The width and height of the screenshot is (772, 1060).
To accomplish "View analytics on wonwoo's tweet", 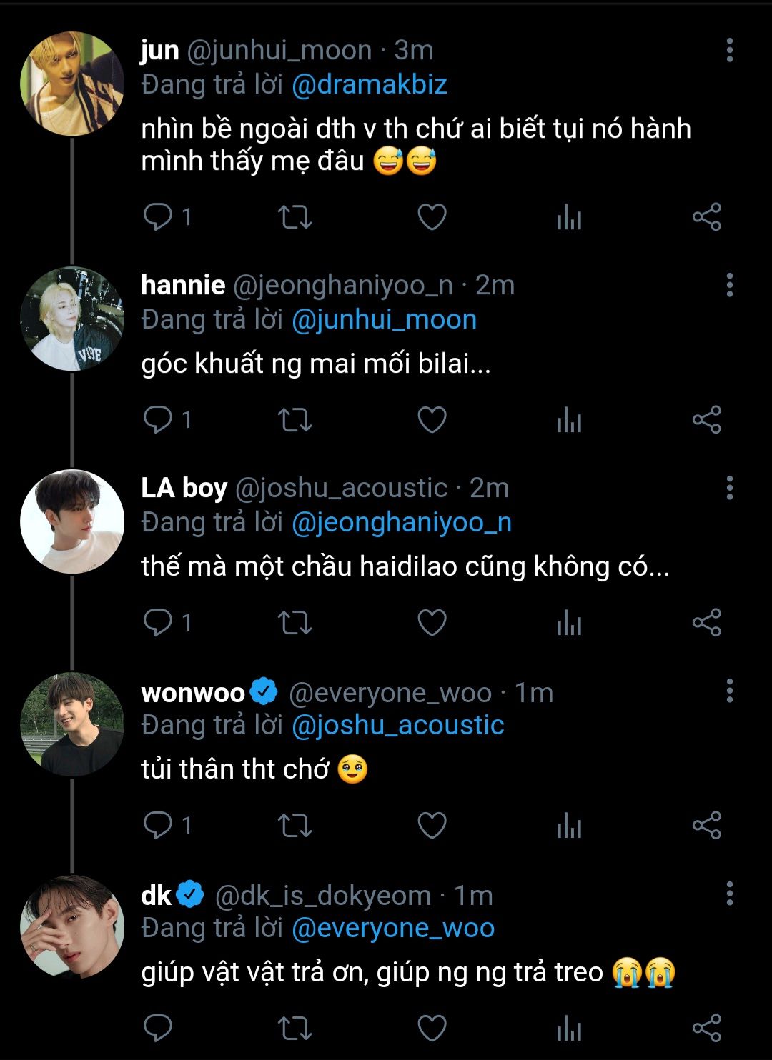I will pyautogui.click(x=569, y=826).
